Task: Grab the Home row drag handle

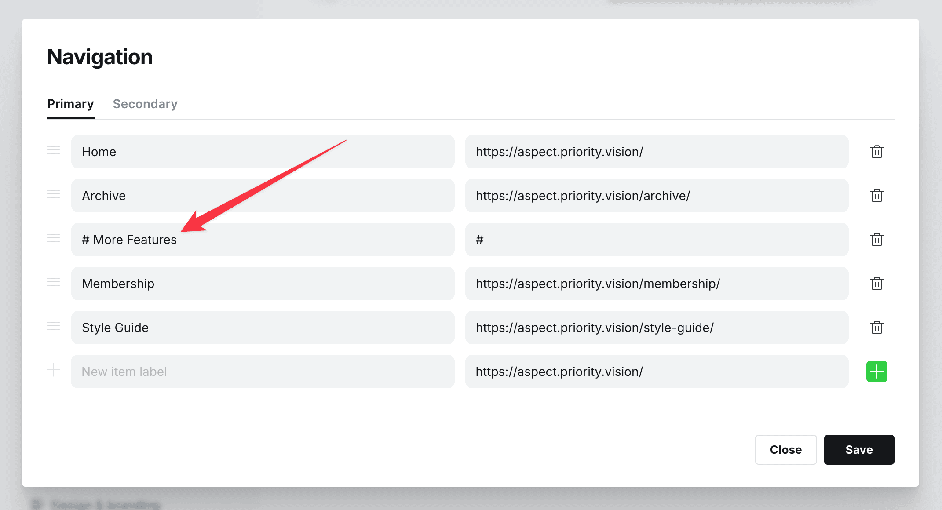Action: click(x=54, y=150)
